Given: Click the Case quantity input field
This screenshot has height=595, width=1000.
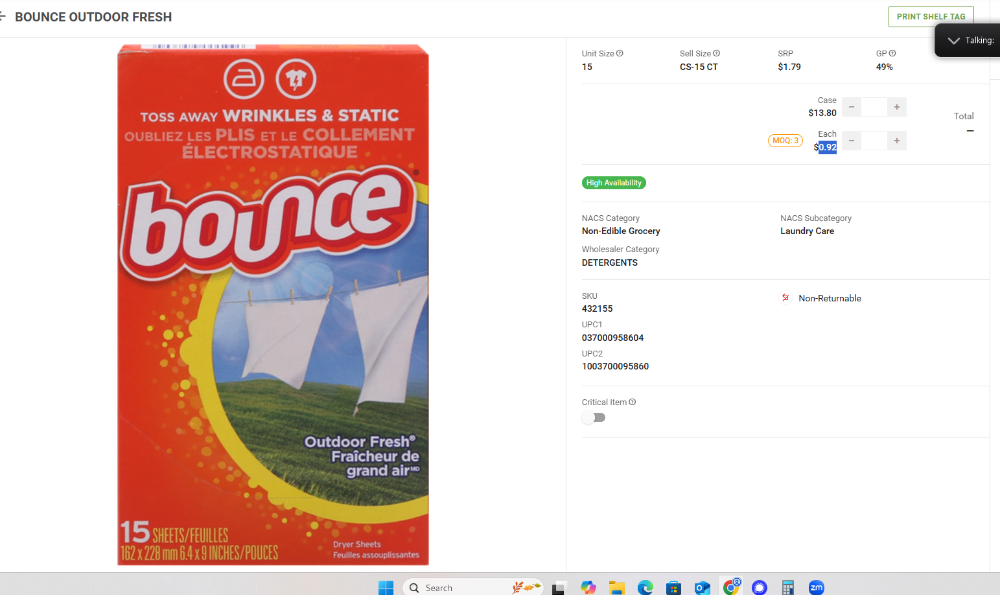Looking at the screenshot, I should tap(874, 107).
